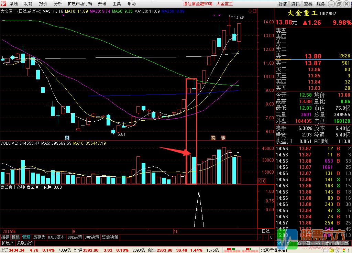Select the 另存为 tab
Screen dimensions: 352x253
tap(39, 237)
